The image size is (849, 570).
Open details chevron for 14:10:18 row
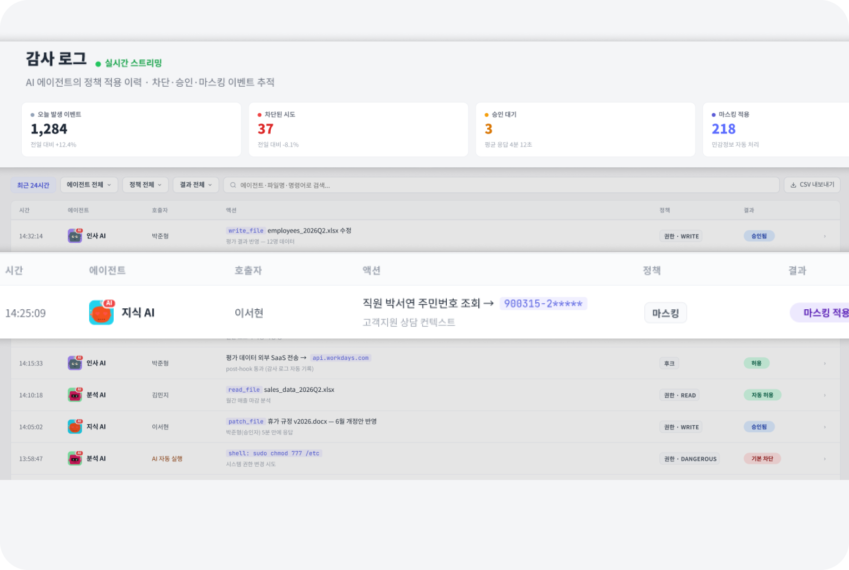(x=825, y=395)
